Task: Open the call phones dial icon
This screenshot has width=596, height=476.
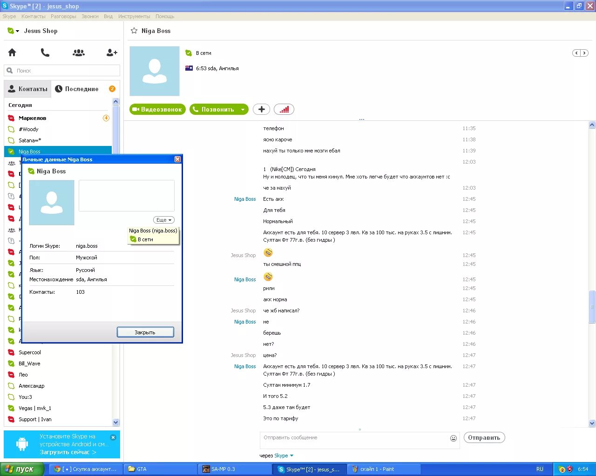Action: (45, 53)
